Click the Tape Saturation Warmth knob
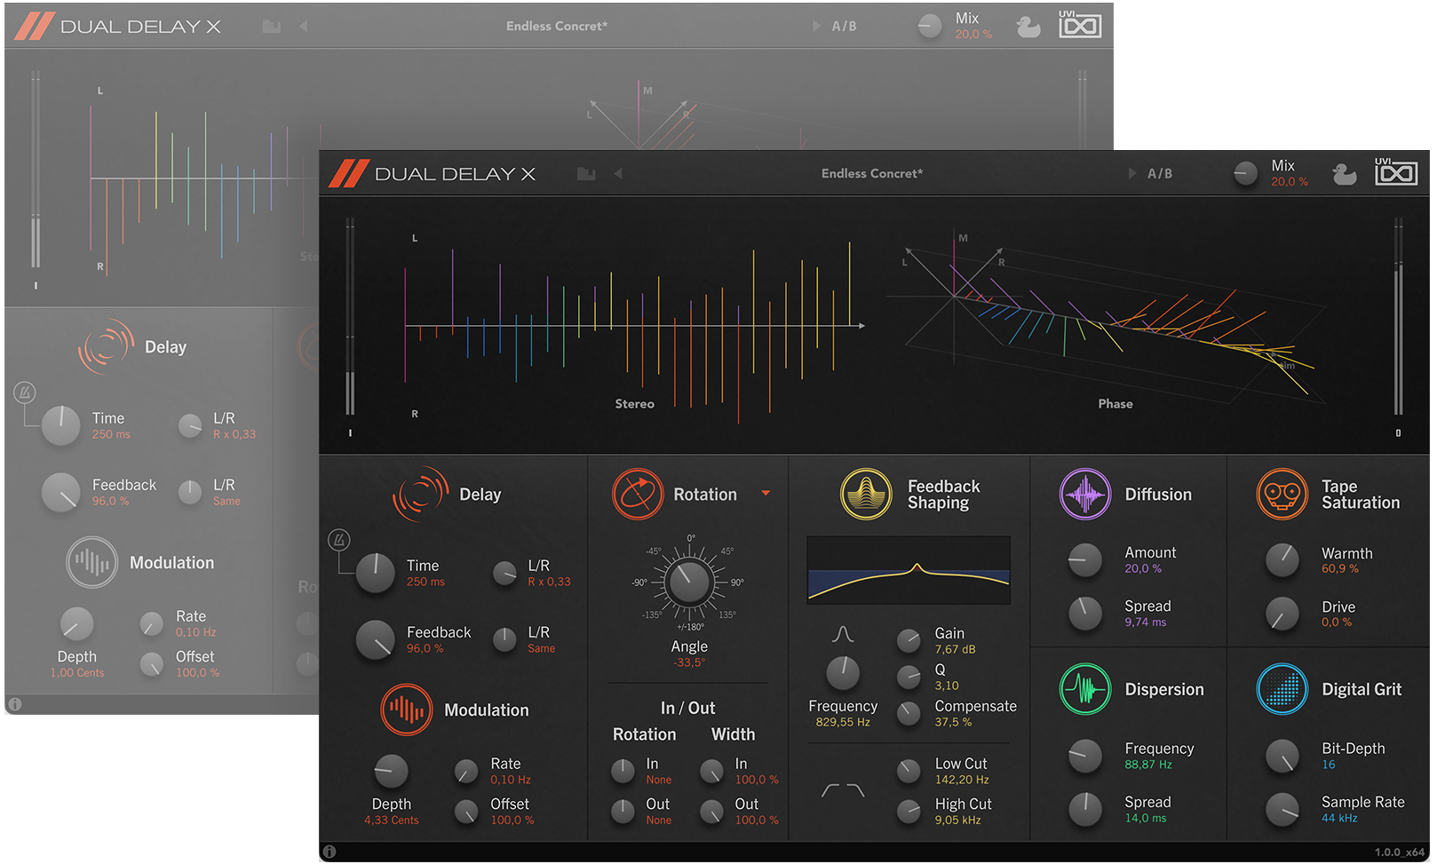Viewport: 1437px width, 864px height. [1282, 560]
